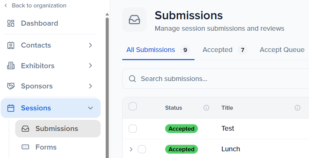
Task: Click the Dashboard grid icon
Action: pyautogui.click(x=11, y=23)
